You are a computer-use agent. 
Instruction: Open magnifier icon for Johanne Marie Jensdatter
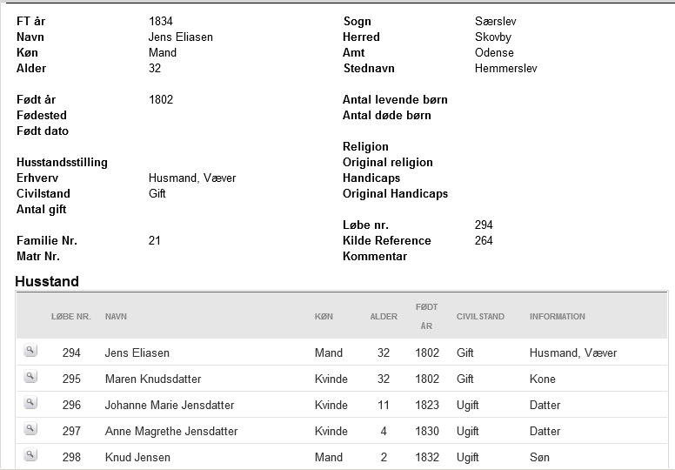30,403
